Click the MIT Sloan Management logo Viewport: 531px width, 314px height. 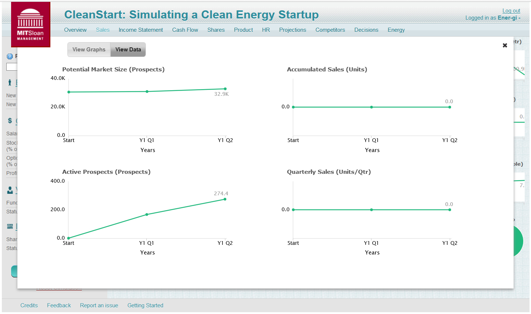point(30,24)
